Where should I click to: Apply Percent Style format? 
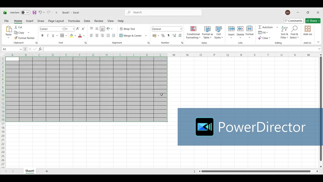163,36
